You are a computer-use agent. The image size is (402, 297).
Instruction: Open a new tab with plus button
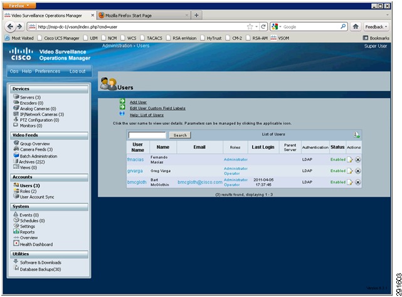(x=197, y=15)
